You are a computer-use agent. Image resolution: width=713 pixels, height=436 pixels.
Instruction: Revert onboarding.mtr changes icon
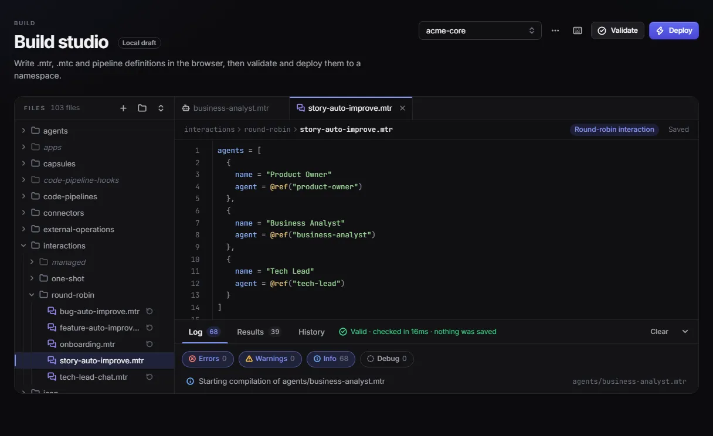coord(149,344)
